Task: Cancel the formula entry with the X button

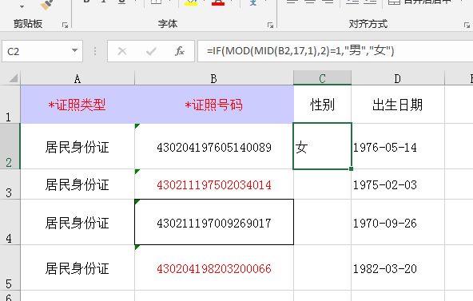Action: [122, 51]
